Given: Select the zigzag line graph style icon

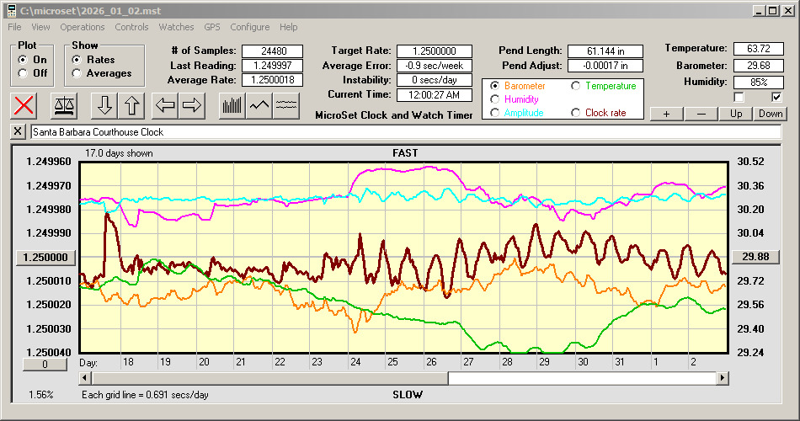Looking at the screenshot, I should pyautogui.click(x=259, y=104).
